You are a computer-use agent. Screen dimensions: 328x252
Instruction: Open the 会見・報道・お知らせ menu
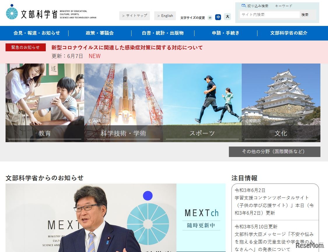click(x=37, y=33)
